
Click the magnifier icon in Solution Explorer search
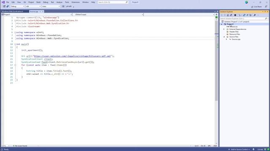[266, 18]
